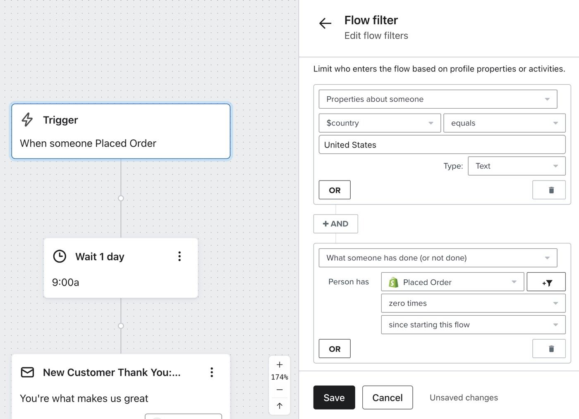Screen dimensions: 579x419
Task: Change the zero times frequency dropdown
Action: [473, 303]
